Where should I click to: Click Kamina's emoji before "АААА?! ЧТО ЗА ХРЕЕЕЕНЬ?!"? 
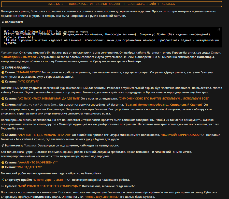tap(3, 163)
